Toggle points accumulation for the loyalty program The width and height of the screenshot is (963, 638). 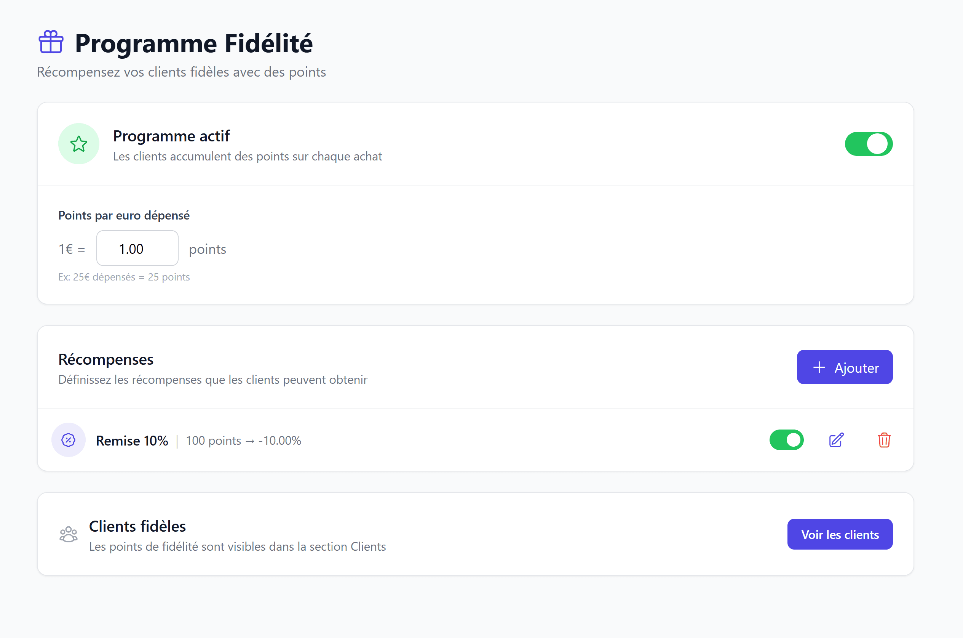coord(869,144)
